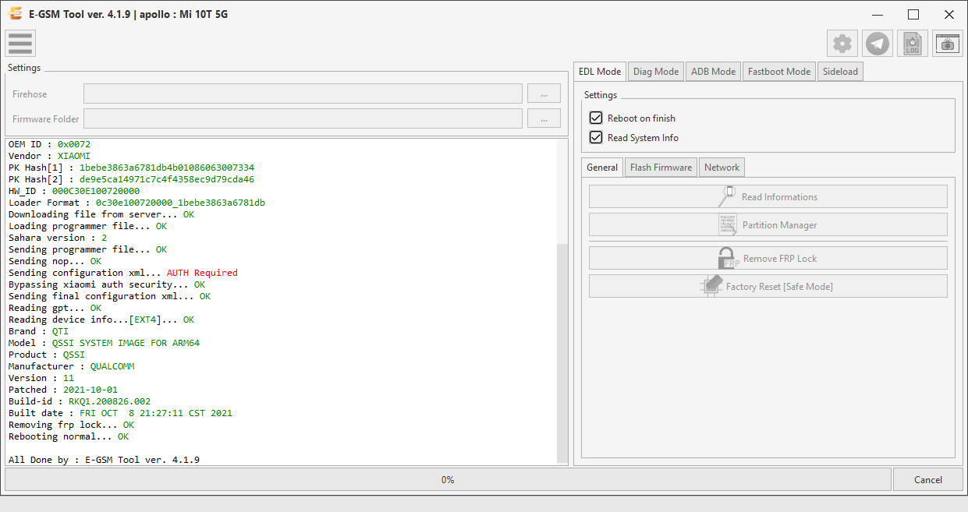Click Read Informations button

coord(768,196)
